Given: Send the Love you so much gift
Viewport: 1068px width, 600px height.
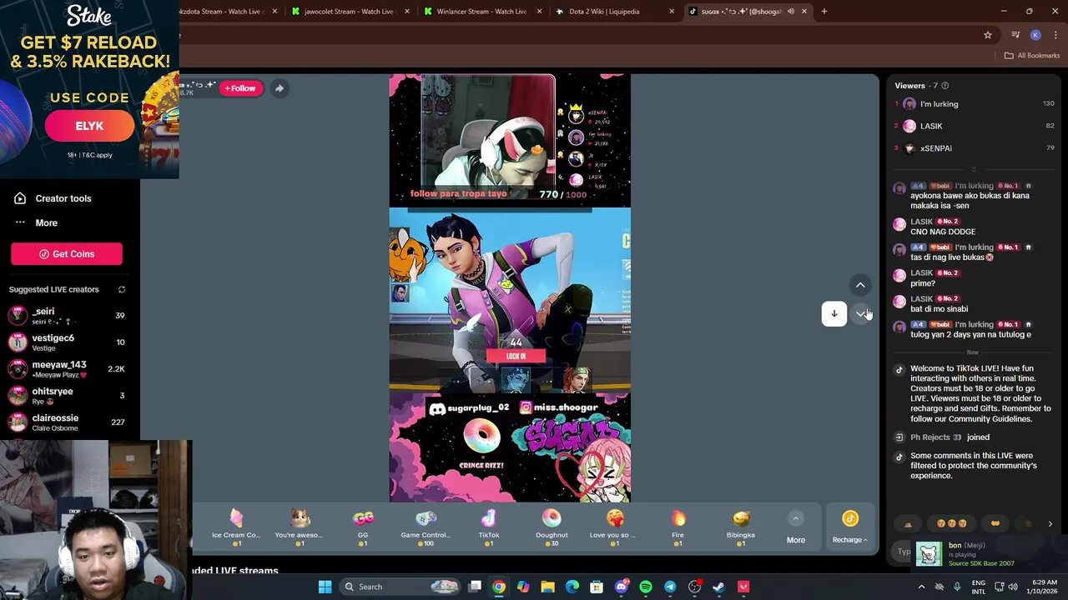Looking at the screenshot, I should point(614,528).
